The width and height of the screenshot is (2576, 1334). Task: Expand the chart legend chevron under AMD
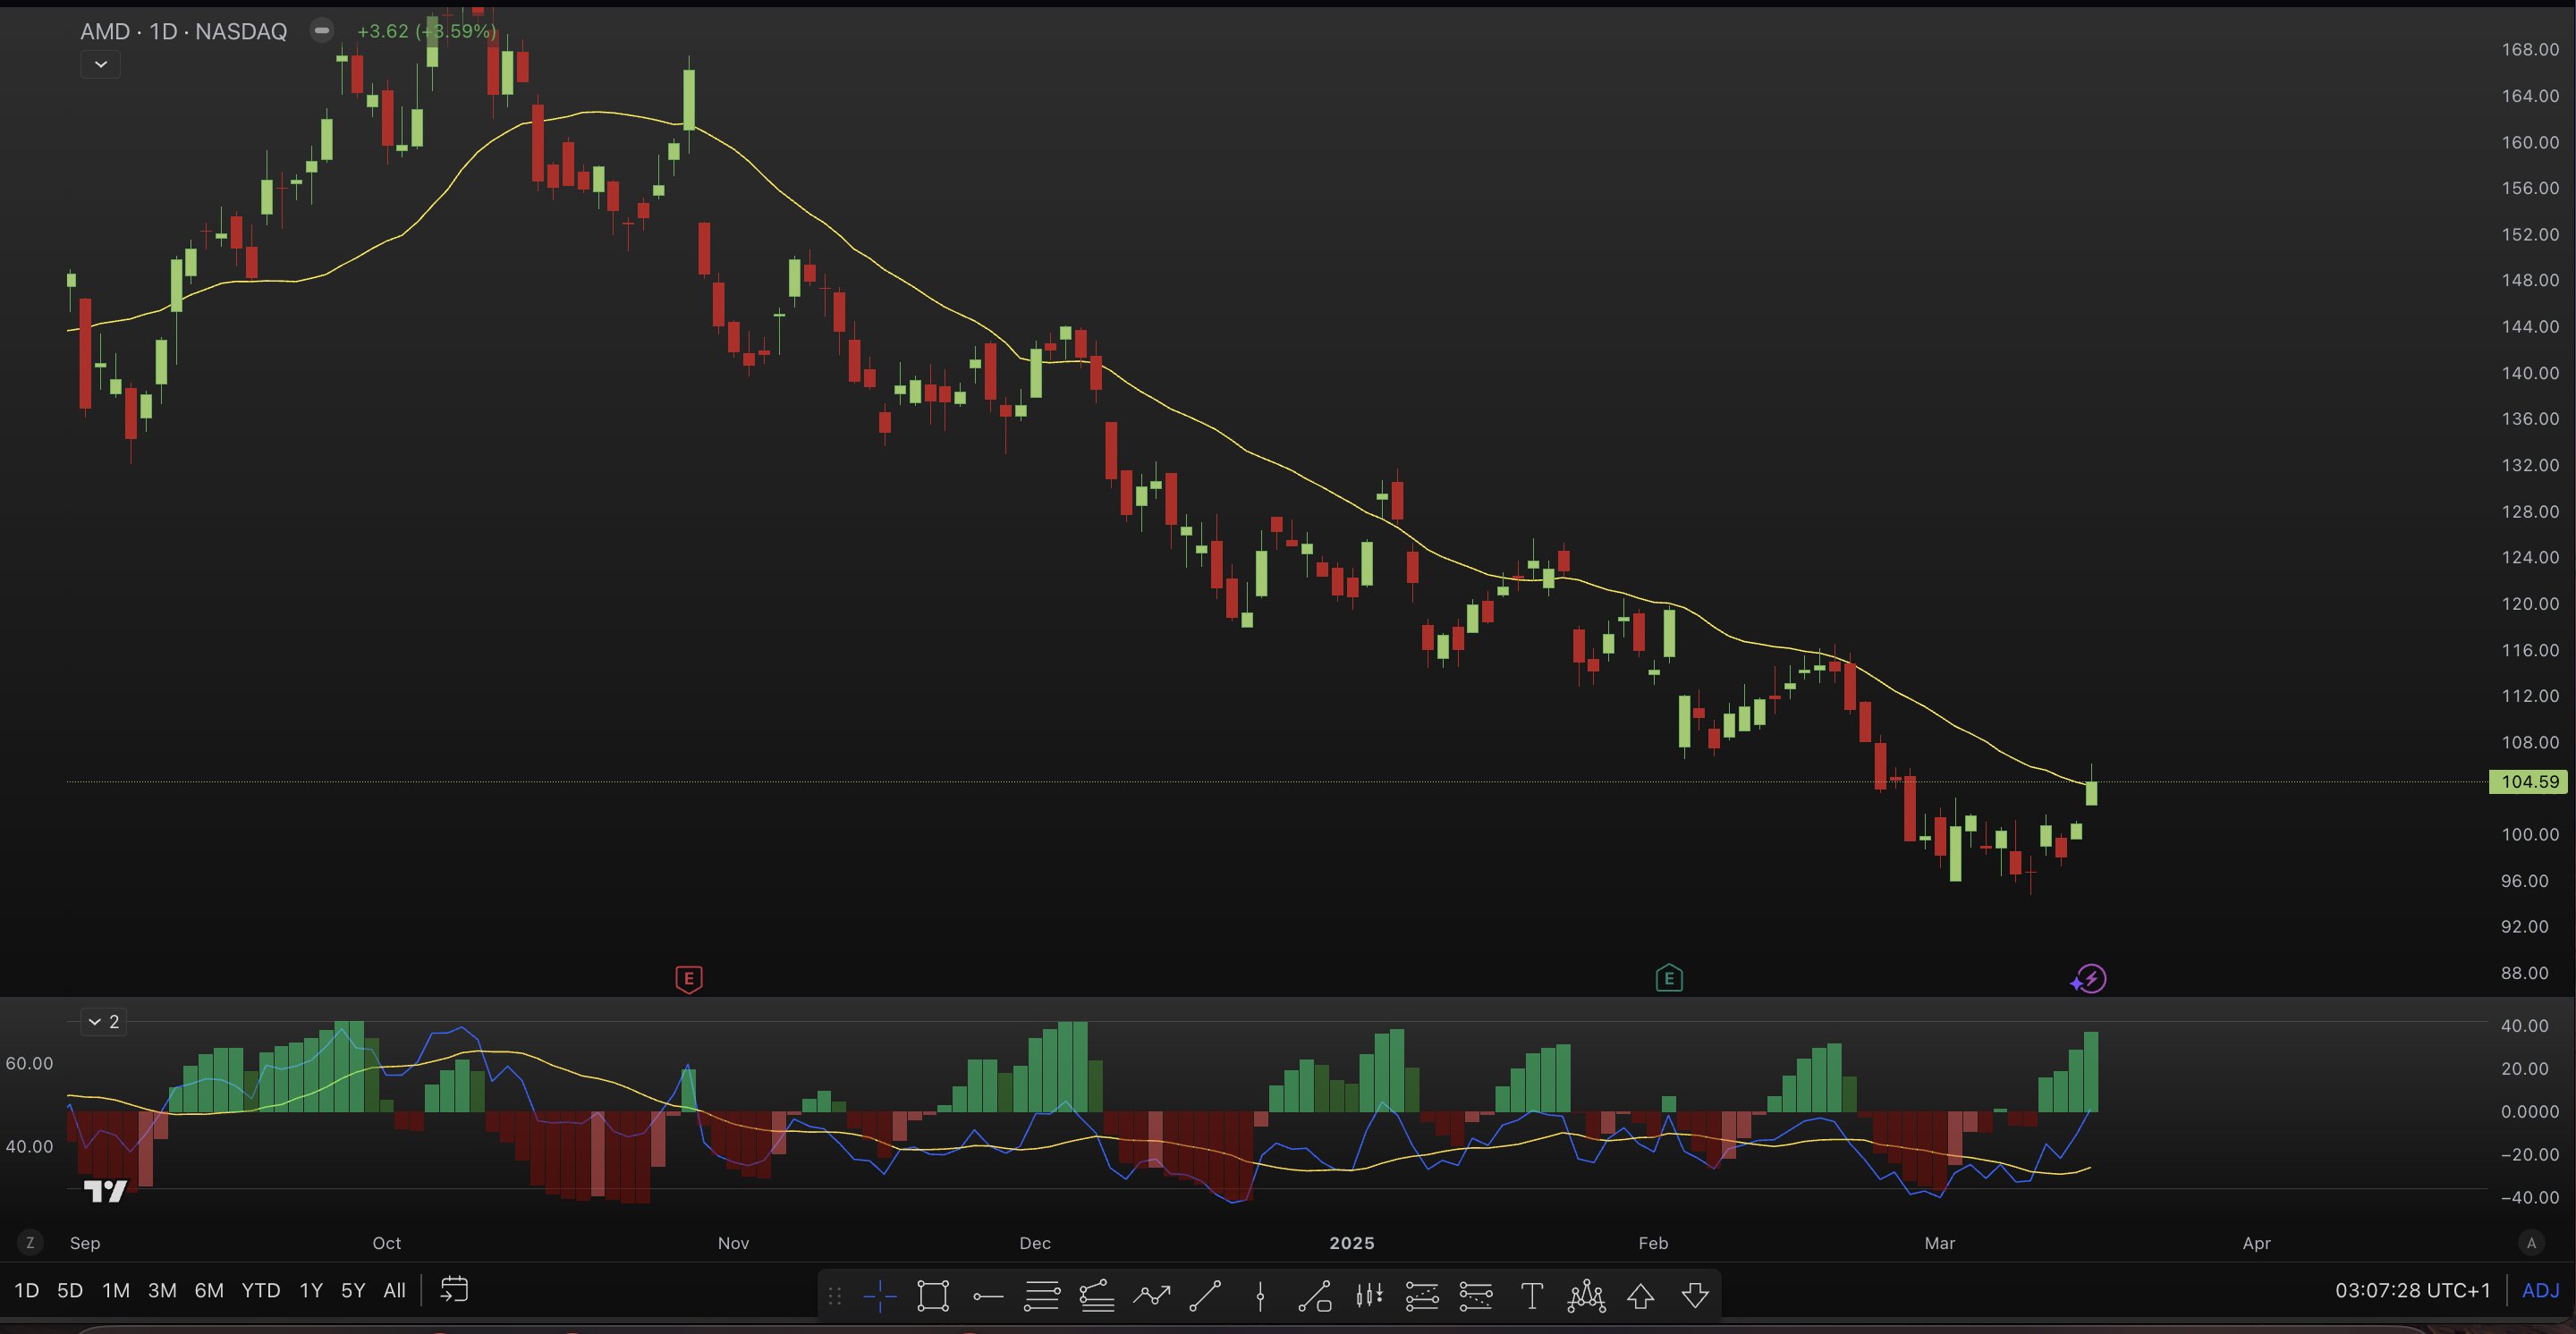tap(100, 64)
